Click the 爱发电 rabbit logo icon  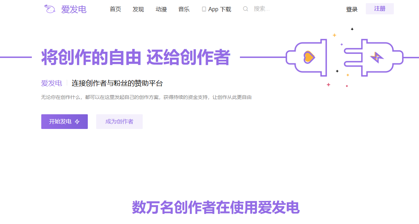tap(49, 9)
